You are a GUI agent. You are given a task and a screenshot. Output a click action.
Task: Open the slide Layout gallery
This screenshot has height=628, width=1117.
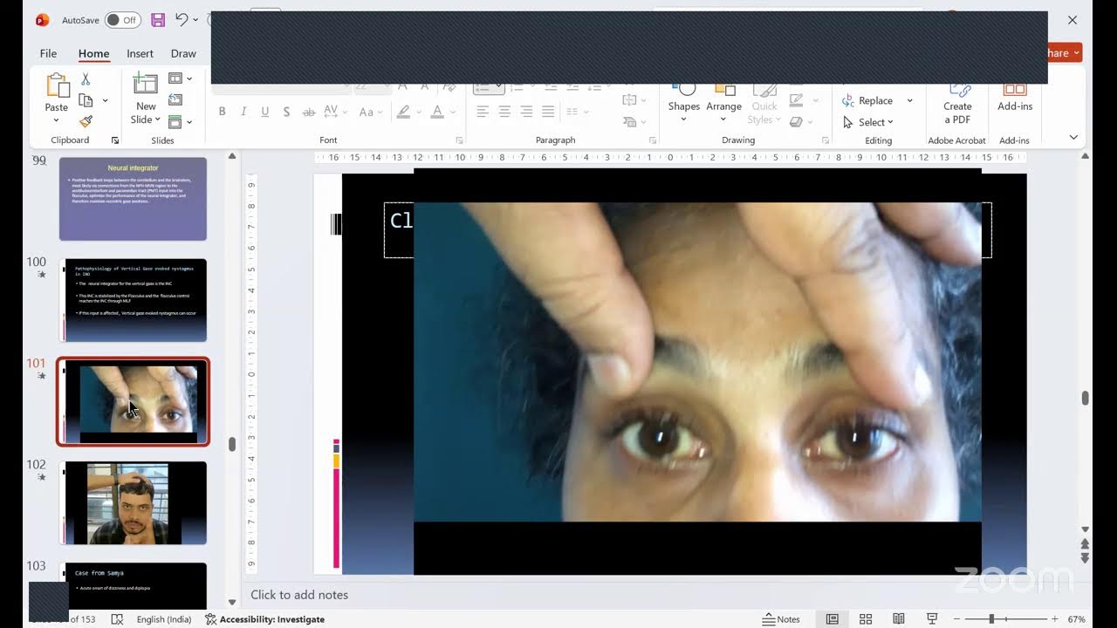179,78
